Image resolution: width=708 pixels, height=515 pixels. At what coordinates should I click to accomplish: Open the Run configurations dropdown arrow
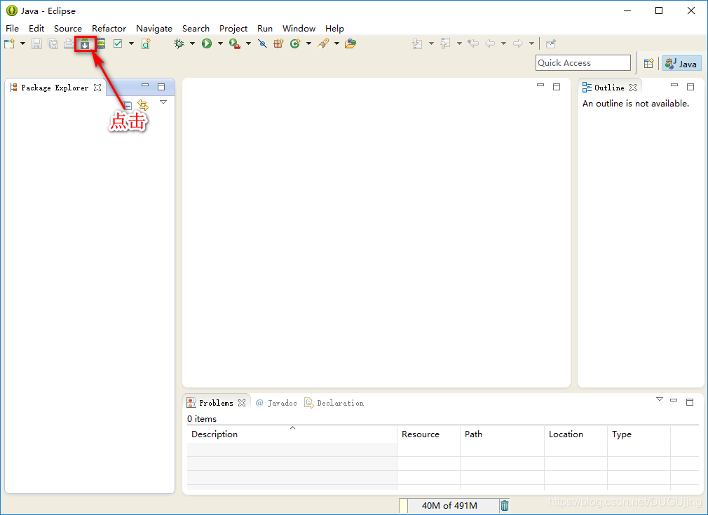220,43
